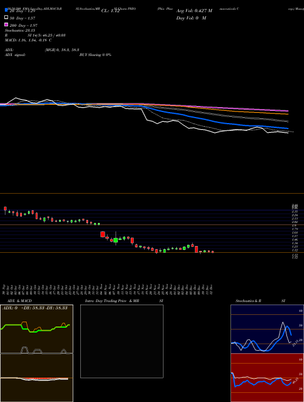Click the 'Intra Day Trading Price & MR SI' title
Screen dimensions: 304x402
[x=124, y=301]
